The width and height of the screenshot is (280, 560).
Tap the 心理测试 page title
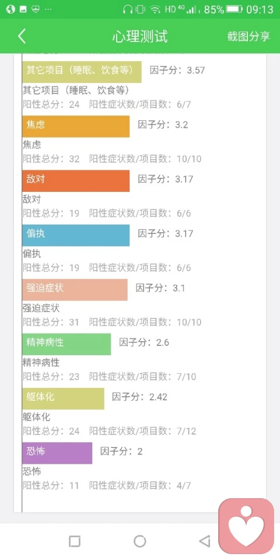[140, 36]
